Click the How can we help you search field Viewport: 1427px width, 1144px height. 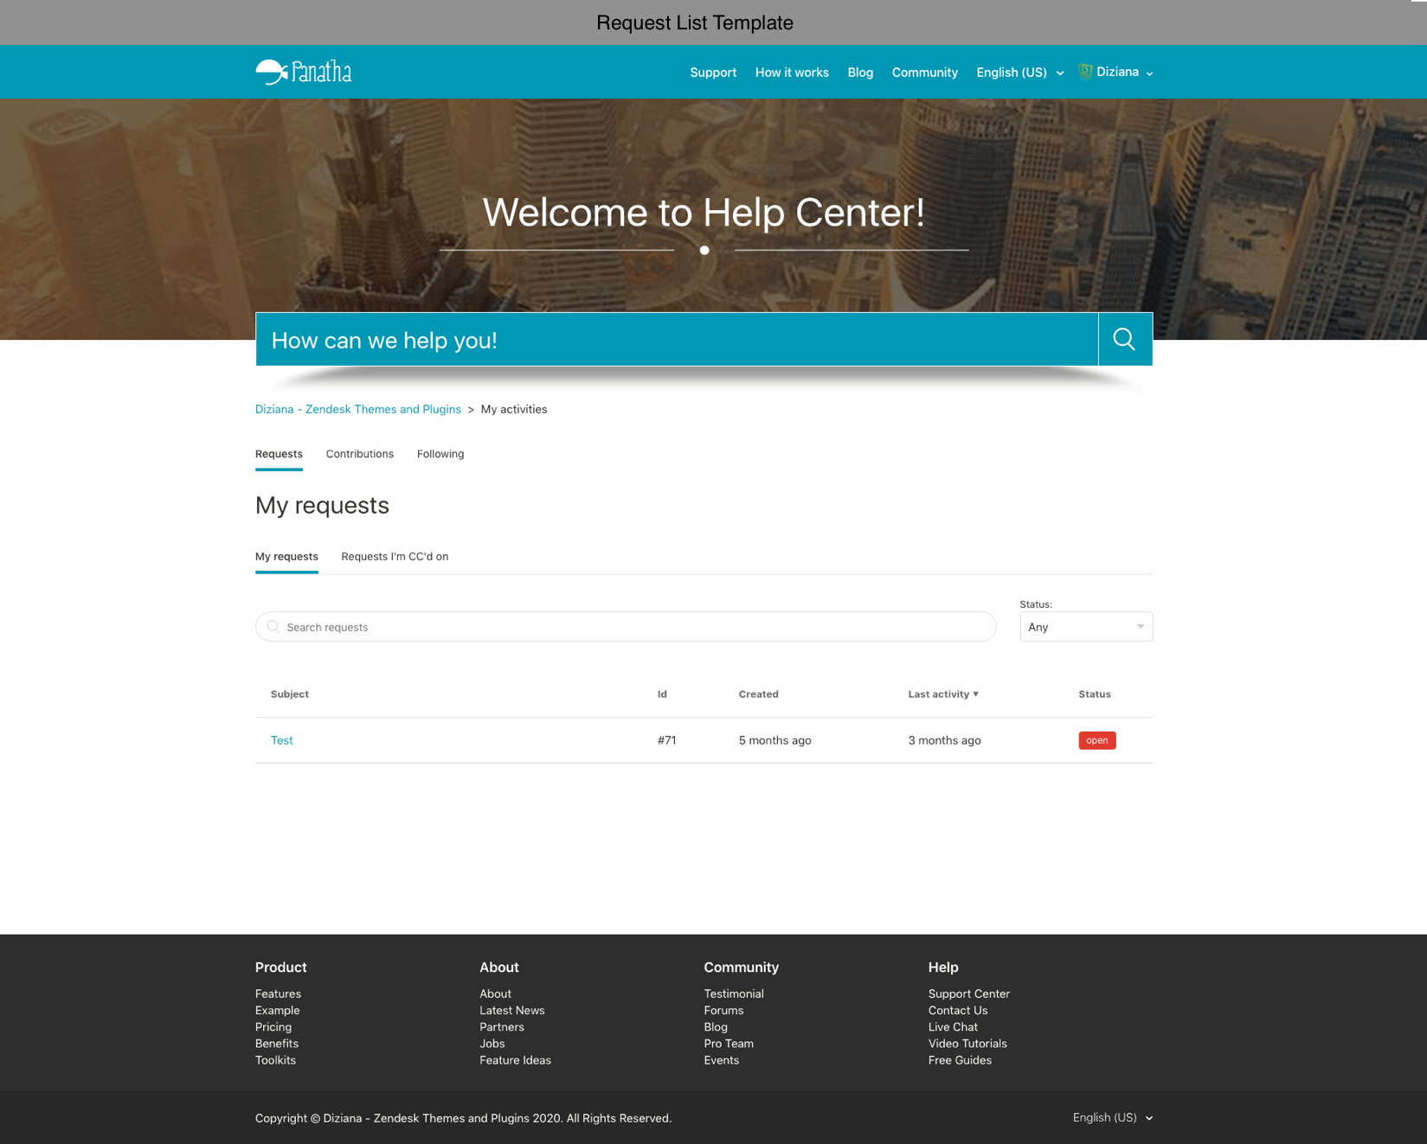676,340
